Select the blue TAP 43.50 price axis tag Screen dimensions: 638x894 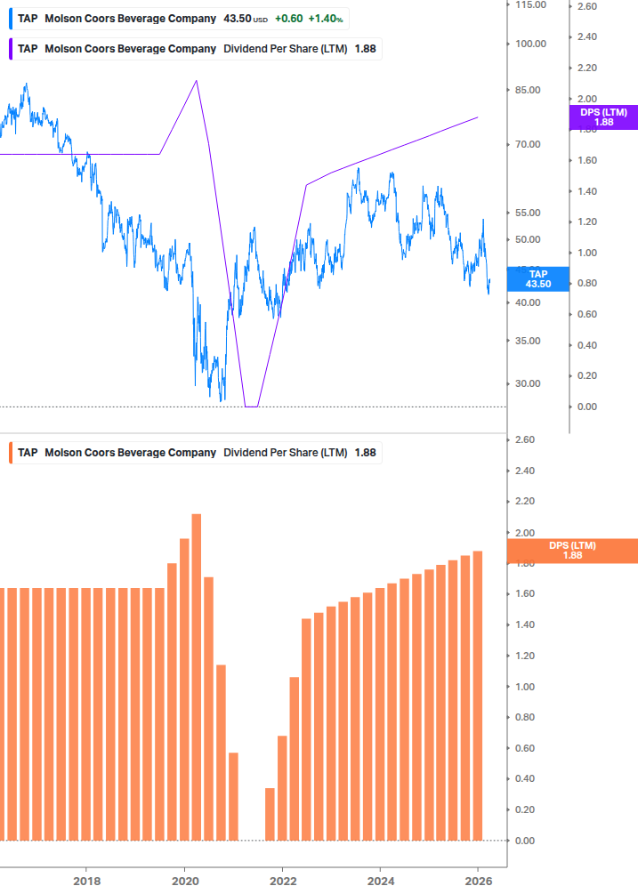(x=537, y=279)
